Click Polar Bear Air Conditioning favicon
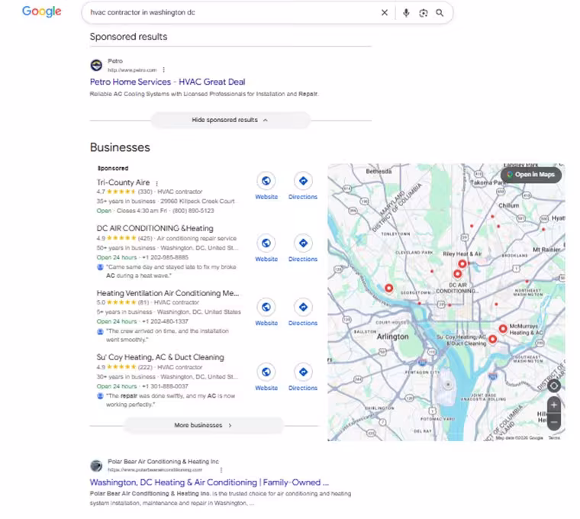Viewport: 580px width, 519px height. (x=97, y=466)
